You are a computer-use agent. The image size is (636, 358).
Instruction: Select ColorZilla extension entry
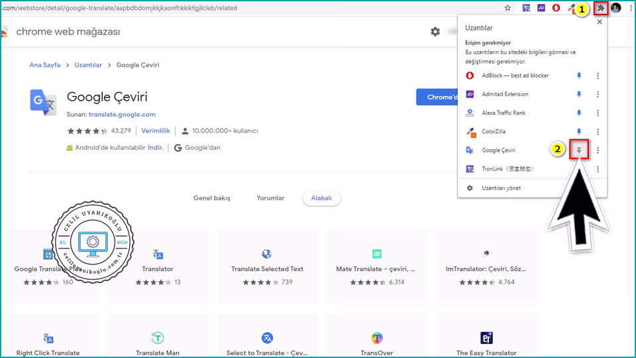coord(494,131)
